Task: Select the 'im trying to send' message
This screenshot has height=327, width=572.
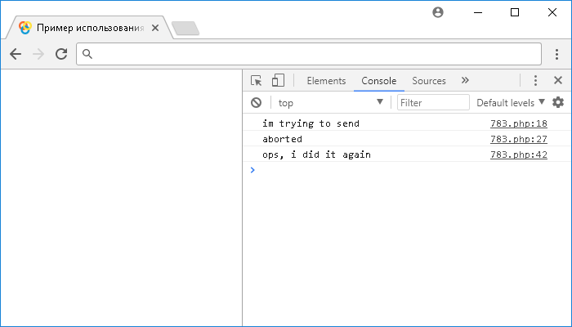Action: pos(311,123)
